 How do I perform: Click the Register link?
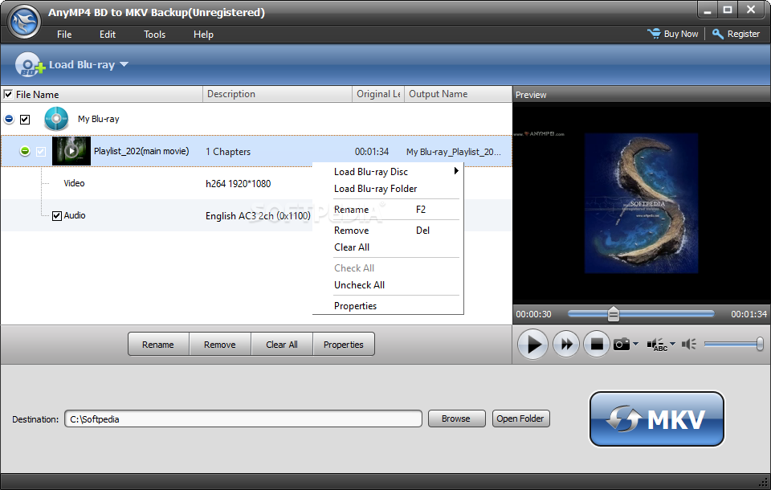click(x=744, y=34)
